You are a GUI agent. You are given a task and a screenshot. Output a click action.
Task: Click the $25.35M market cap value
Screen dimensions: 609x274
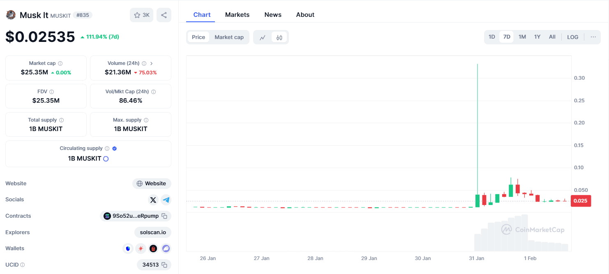coord(35,72)
